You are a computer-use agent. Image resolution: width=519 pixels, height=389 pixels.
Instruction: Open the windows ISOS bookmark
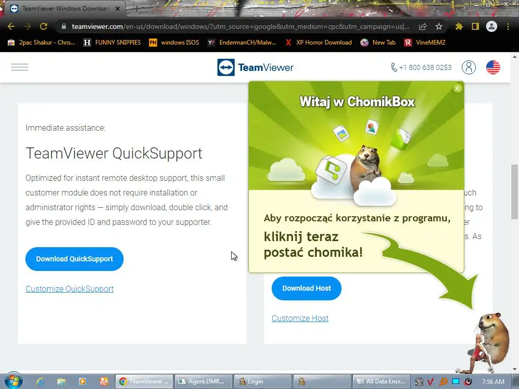click(174, 43)
